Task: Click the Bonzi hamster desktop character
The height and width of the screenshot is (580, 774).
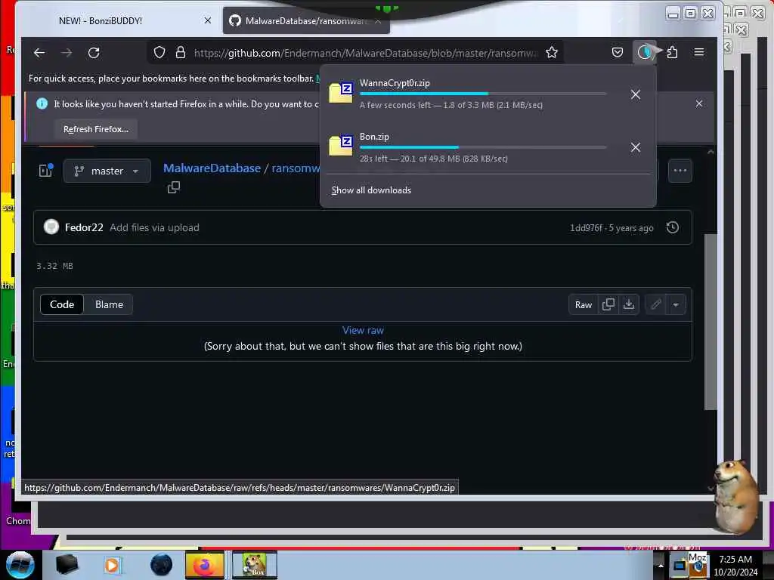Action: [x=735, y=497]
